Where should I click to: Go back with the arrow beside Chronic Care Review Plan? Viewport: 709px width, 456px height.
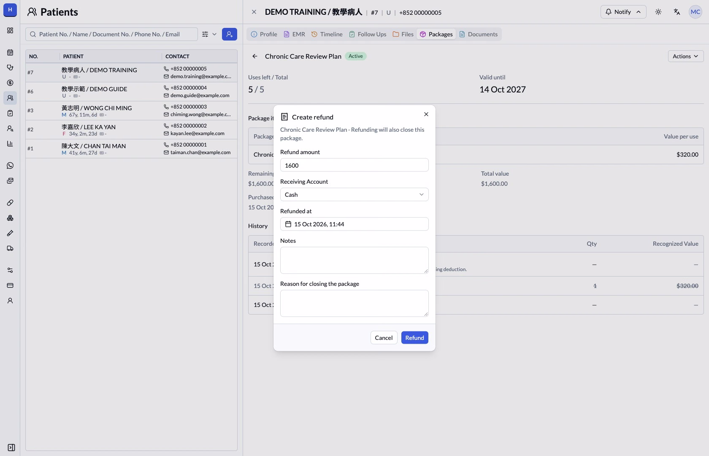click(255, 56)
